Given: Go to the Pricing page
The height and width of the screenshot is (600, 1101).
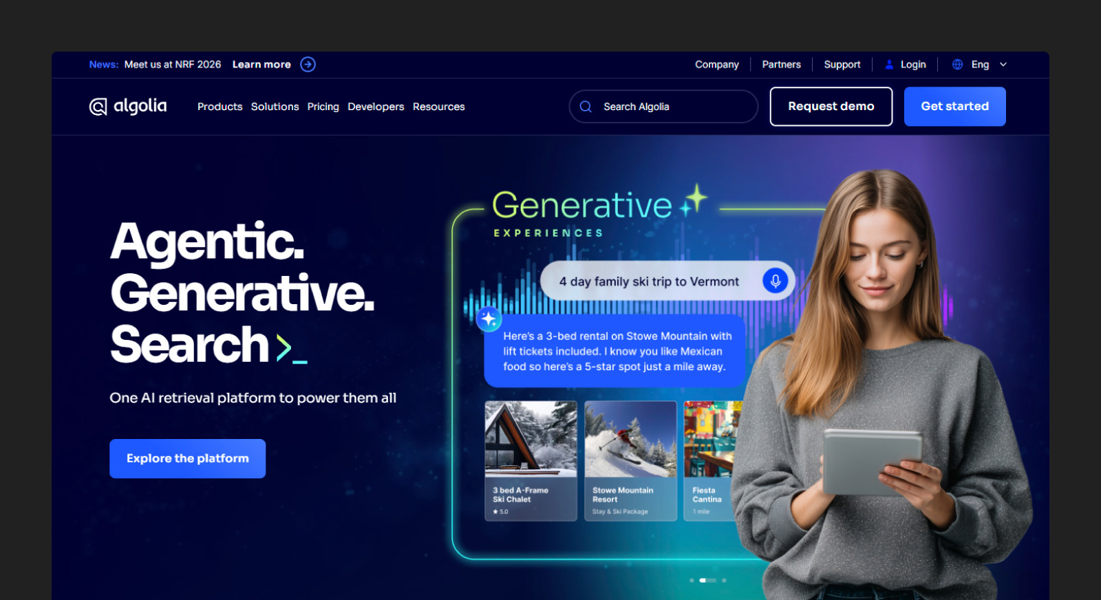Looking at the screenshot, I should [323, 107].
